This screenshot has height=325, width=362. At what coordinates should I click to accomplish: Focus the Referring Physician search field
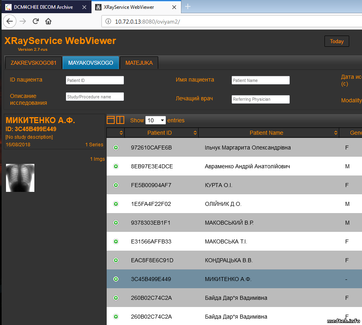(x=261, y=99)
